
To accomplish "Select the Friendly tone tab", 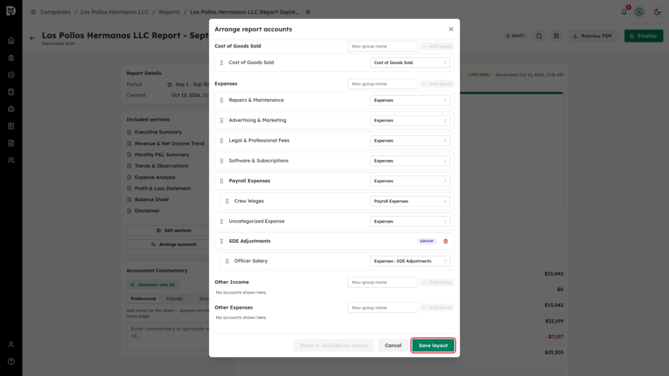I will point(174,299).
